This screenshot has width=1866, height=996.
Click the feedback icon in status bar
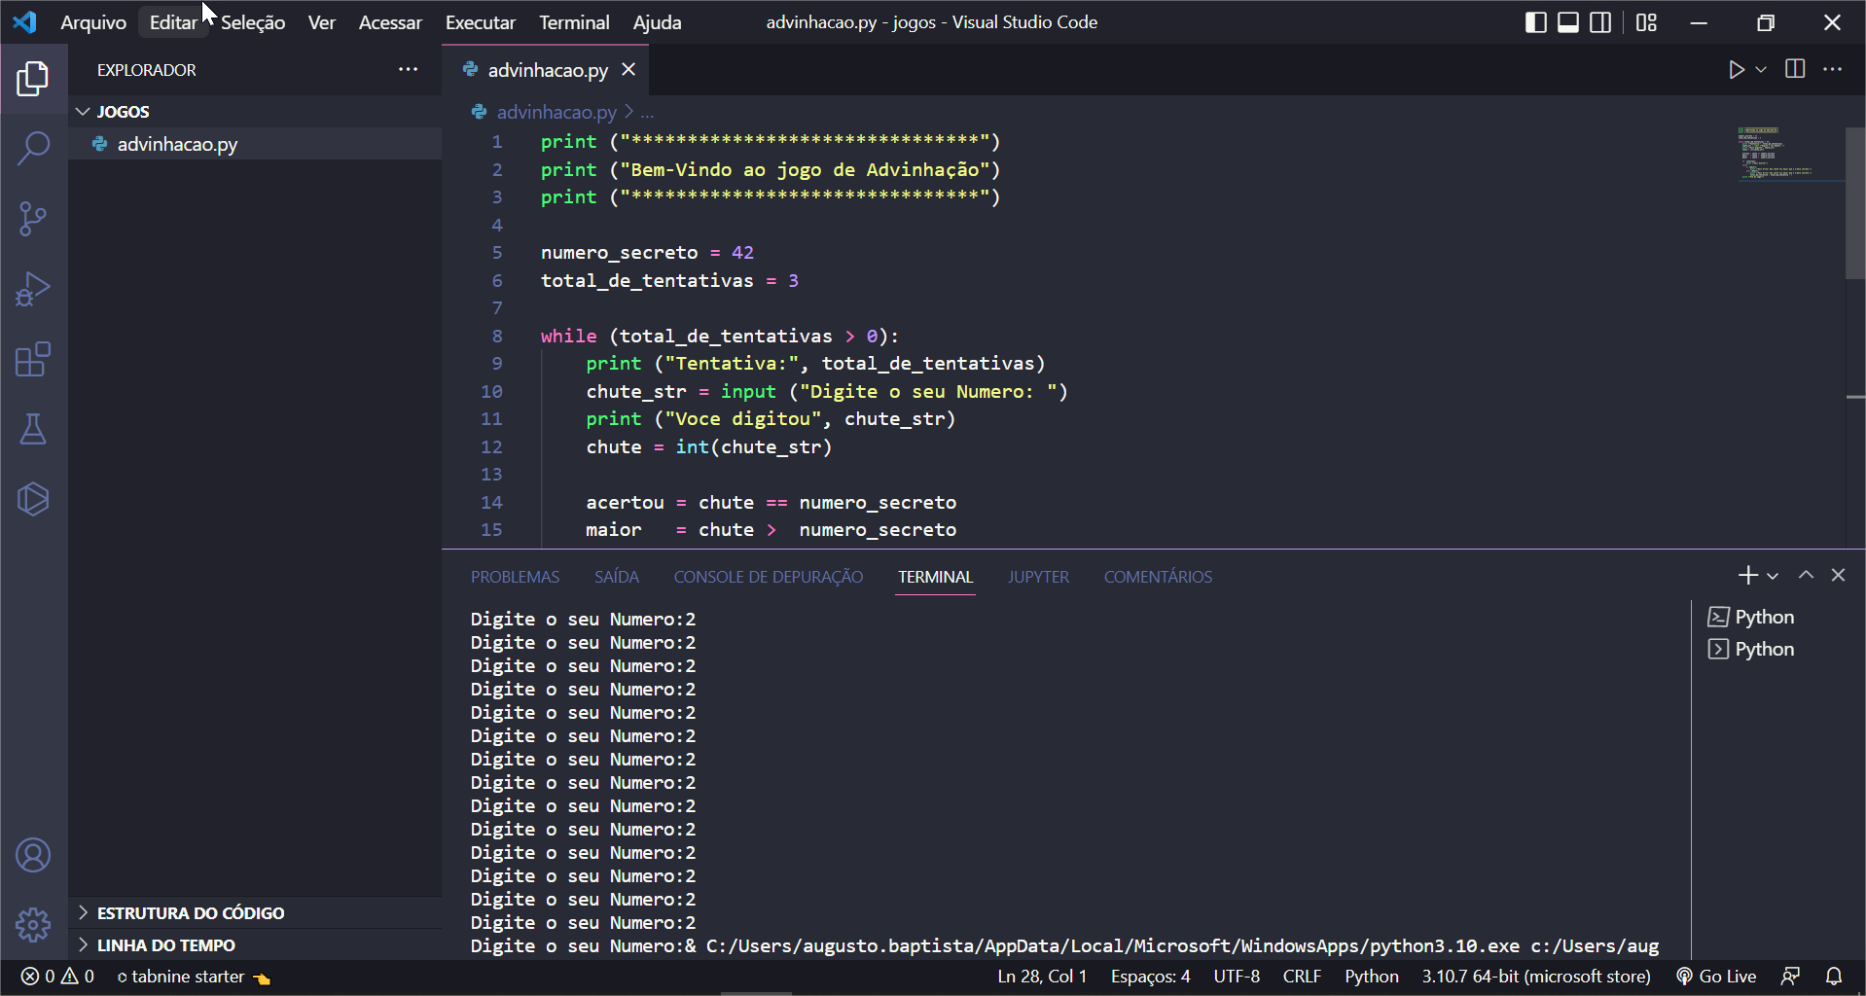click(x=1790, y=977)
